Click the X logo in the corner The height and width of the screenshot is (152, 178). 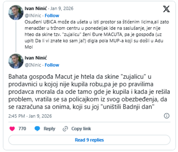(x=166, y=9)
